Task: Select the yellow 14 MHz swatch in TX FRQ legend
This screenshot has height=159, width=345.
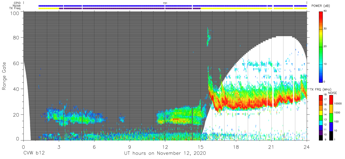Action: (x=321, y=113)
